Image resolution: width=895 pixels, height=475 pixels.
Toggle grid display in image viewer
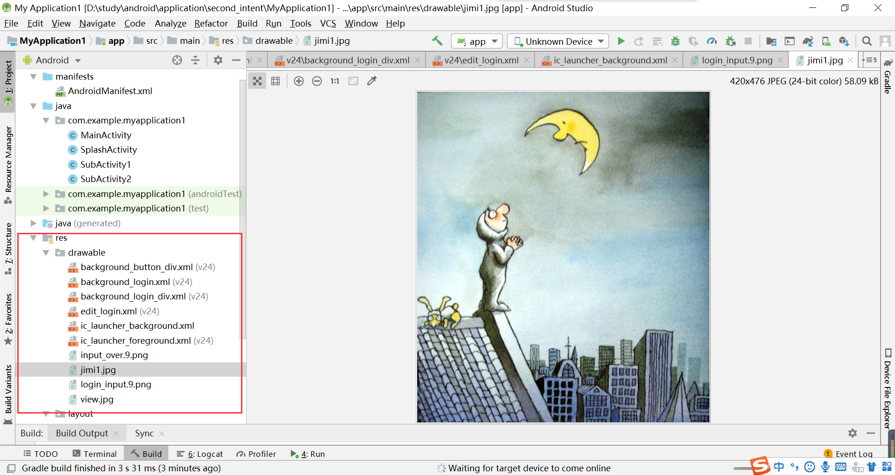[x=275, y=81]
